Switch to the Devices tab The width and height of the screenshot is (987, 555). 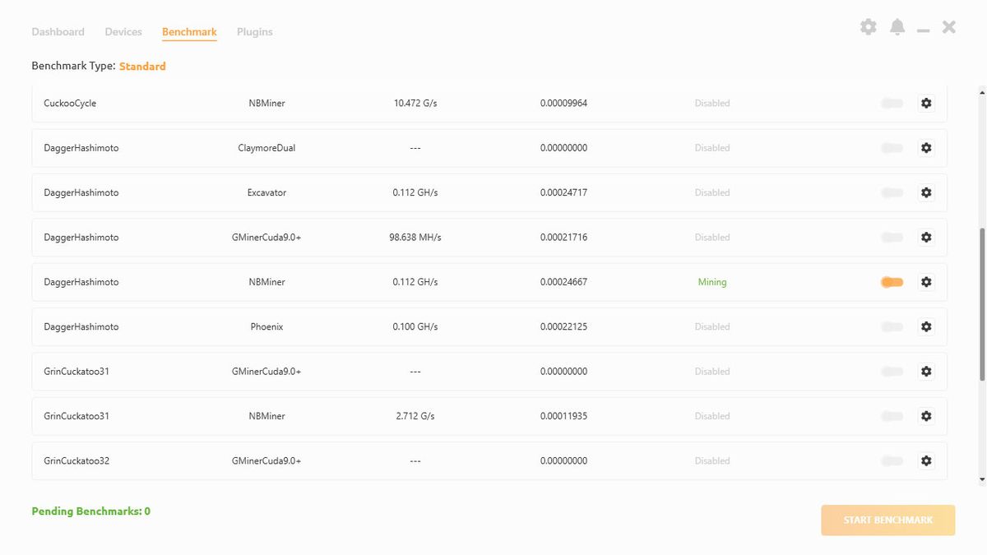(x=123, y=32)
